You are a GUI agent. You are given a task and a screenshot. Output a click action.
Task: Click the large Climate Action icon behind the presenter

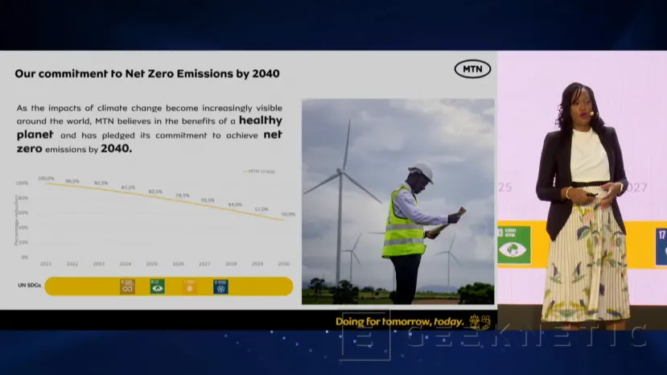click(x=514, y=245)
